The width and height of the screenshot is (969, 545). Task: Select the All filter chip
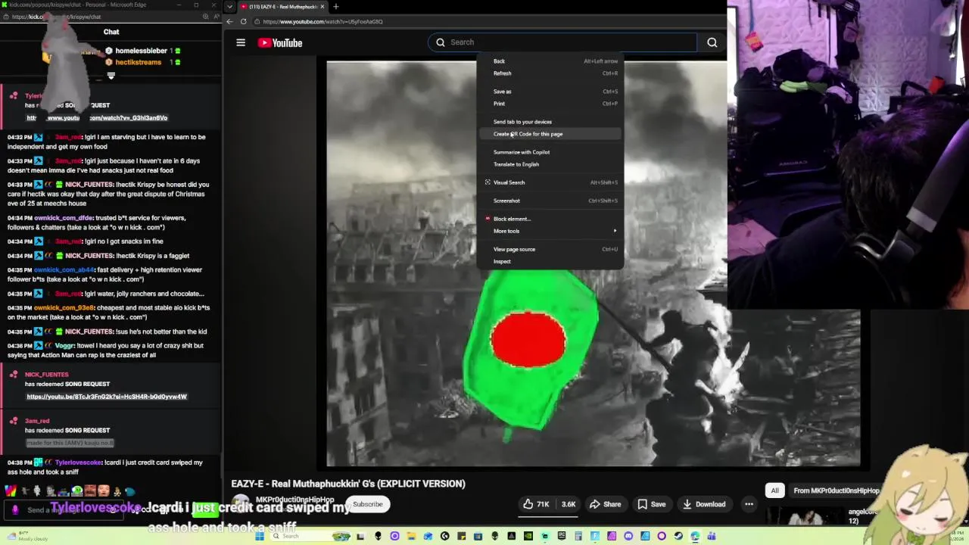[774, 490]
